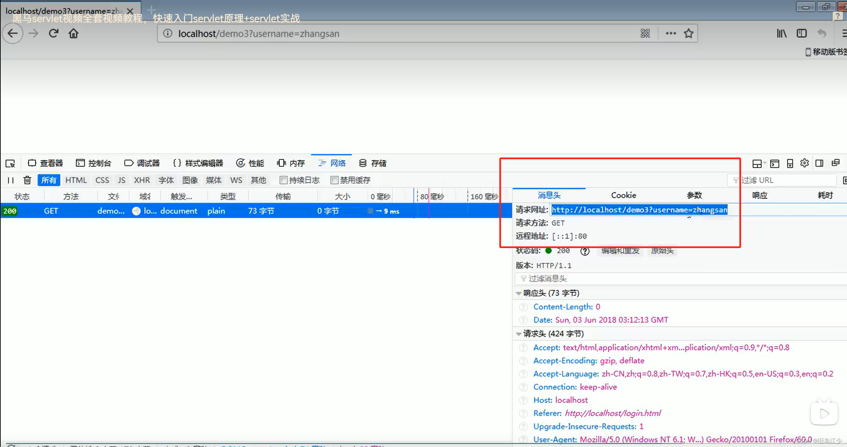Go to the home page icon
847x447 pixels.
click(73, 33)
